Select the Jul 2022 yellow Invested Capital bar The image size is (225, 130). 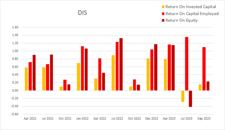tap(113, 73)
